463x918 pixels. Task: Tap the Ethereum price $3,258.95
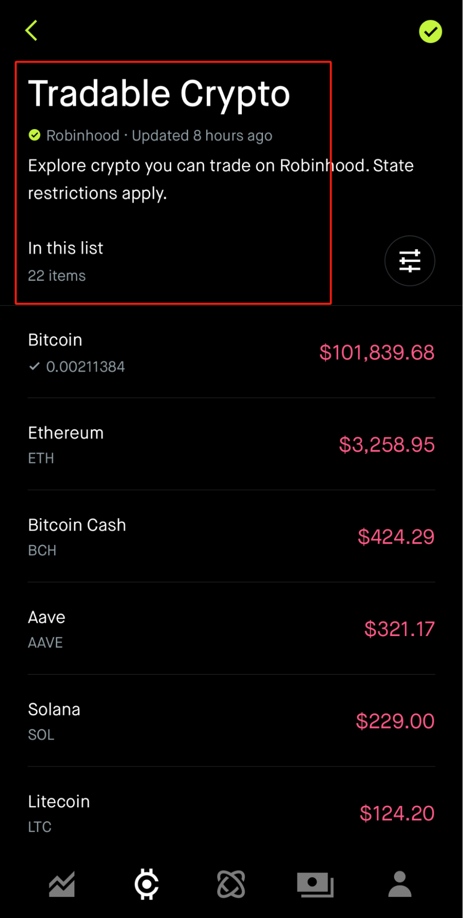click(x=386, y=445)
